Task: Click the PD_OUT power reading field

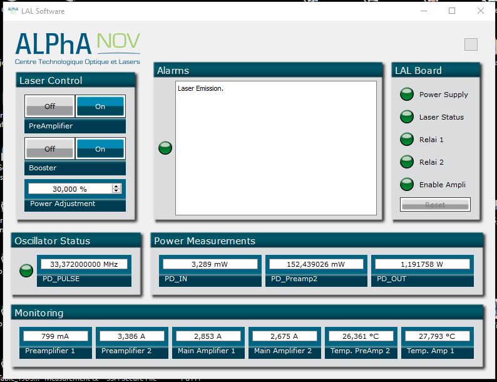Action: [422, 264]
